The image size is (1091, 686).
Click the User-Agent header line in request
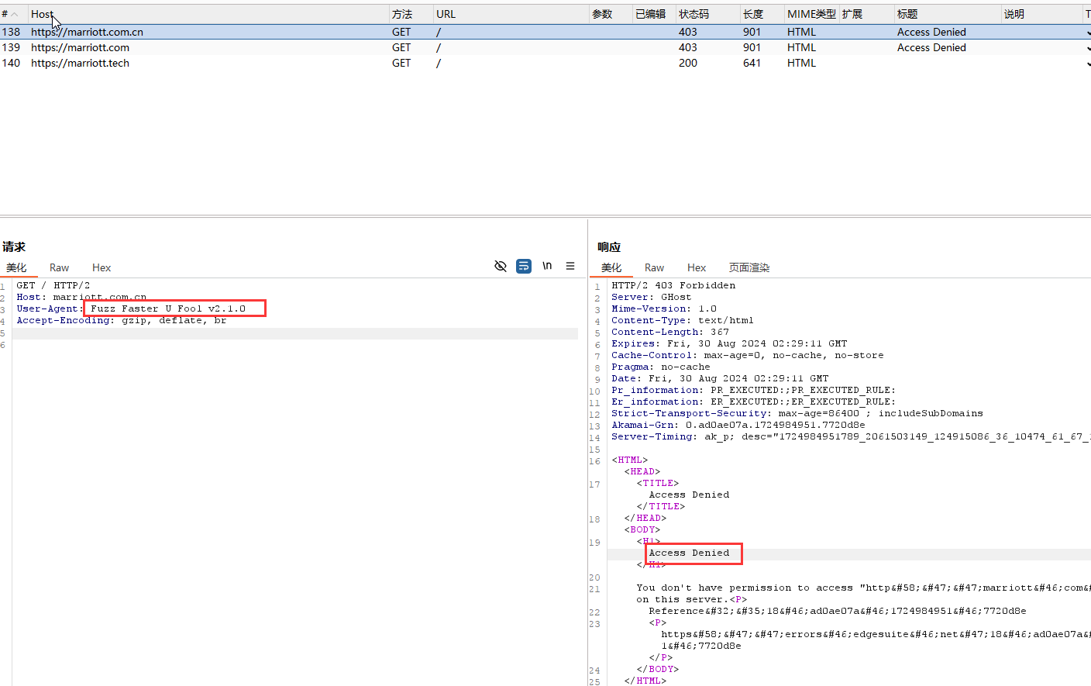[131, 309]
